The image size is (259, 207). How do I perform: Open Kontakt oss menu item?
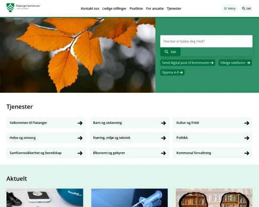(90, 9)
